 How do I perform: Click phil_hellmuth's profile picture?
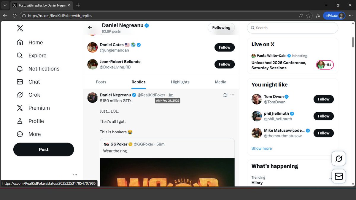257,116
